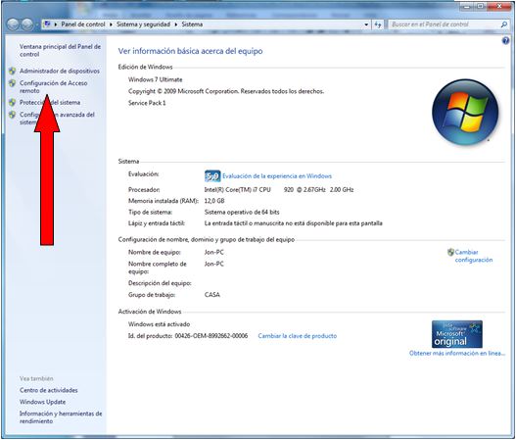Open Administrador de dispositivos
The image size is (516, 440).
click(59, 71)
